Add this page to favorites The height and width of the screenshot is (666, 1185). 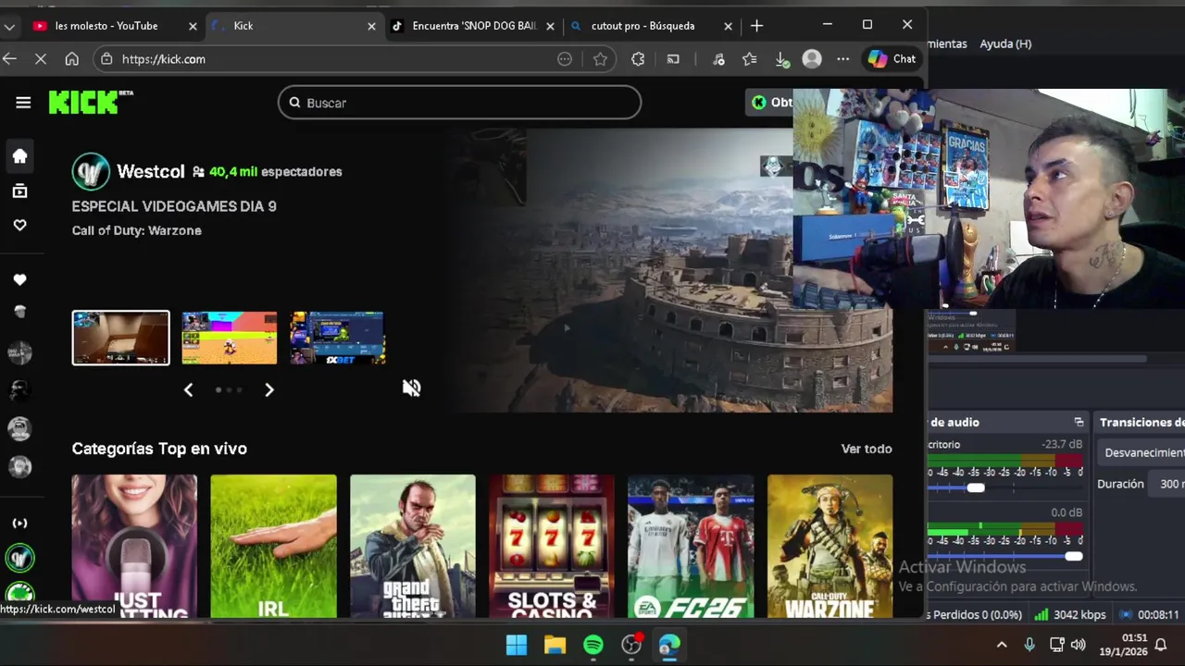600,59
